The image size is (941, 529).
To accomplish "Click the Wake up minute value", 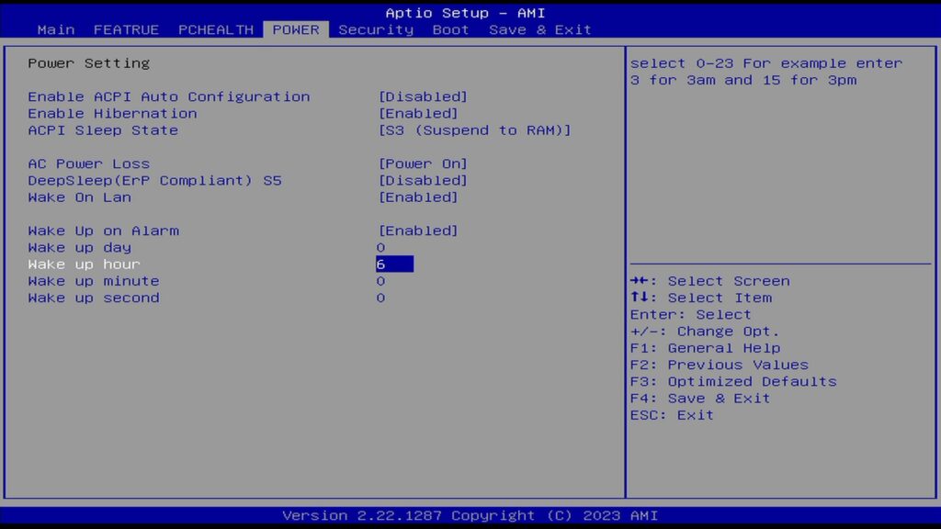I will pyautogui.click(x=380, y=281).
